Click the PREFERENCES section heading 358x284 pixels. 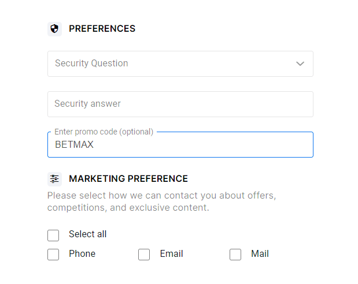coord(102,29)
